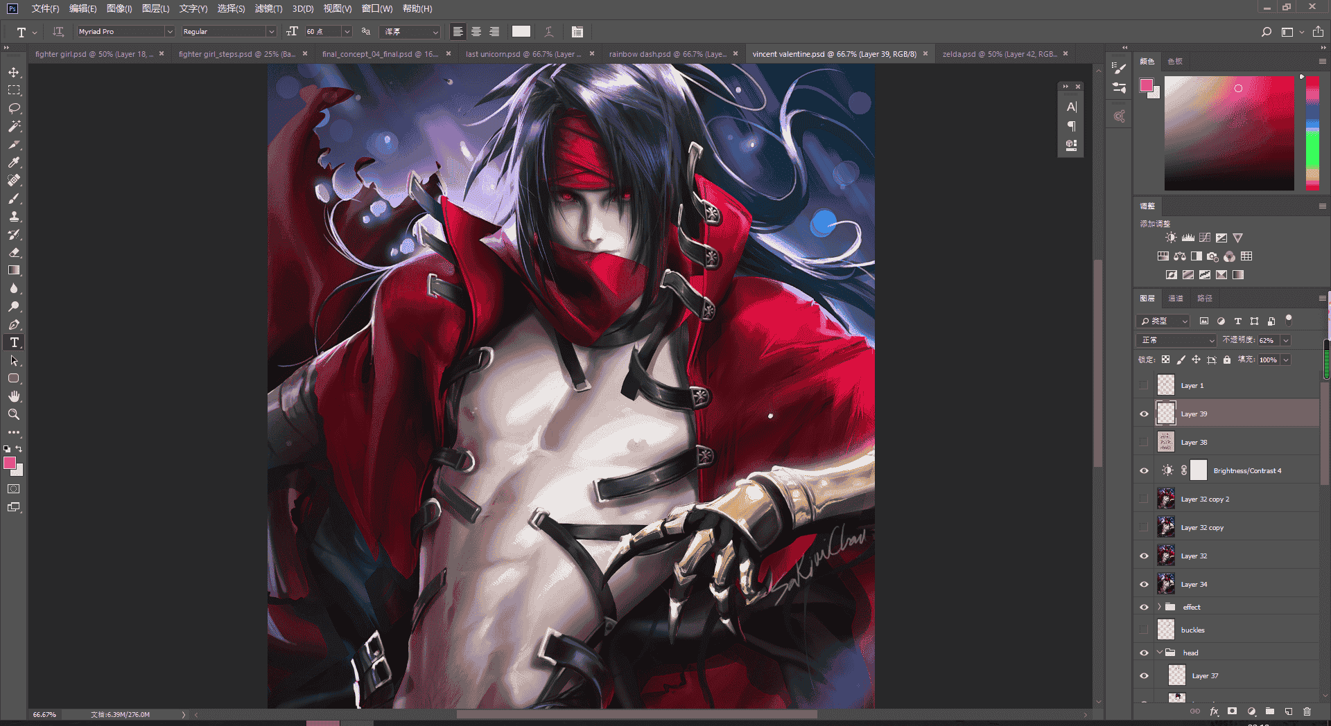Open the Myriad Pro font family dropdown

click(x=169, y=31)
